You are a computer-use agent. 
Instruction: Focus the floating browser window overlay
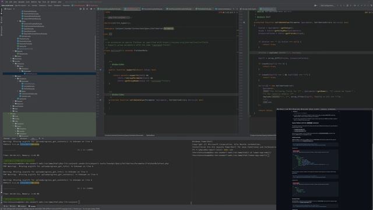(x=325, y=159)
